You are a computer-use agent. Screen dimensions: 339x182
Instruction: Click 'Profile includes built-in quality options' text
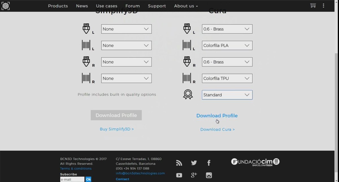click(x=117, y=95)
